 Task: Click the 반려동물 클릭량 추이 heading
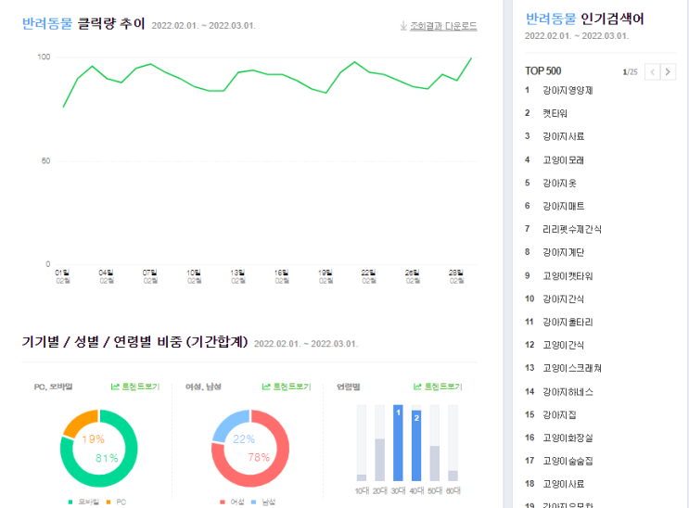tap(83, 23)
